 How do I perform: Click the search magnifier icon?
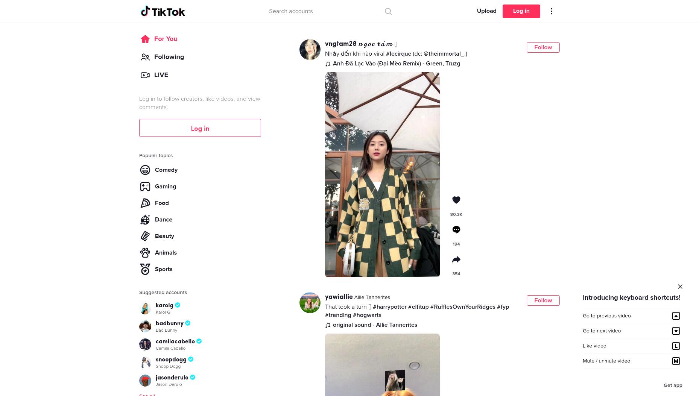click(x=388, y=11)
